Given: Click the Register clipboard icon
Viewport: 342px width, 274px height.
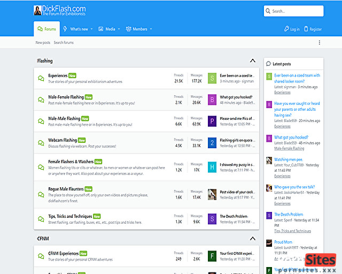Looking at the screenshot, I should [306, 29].
